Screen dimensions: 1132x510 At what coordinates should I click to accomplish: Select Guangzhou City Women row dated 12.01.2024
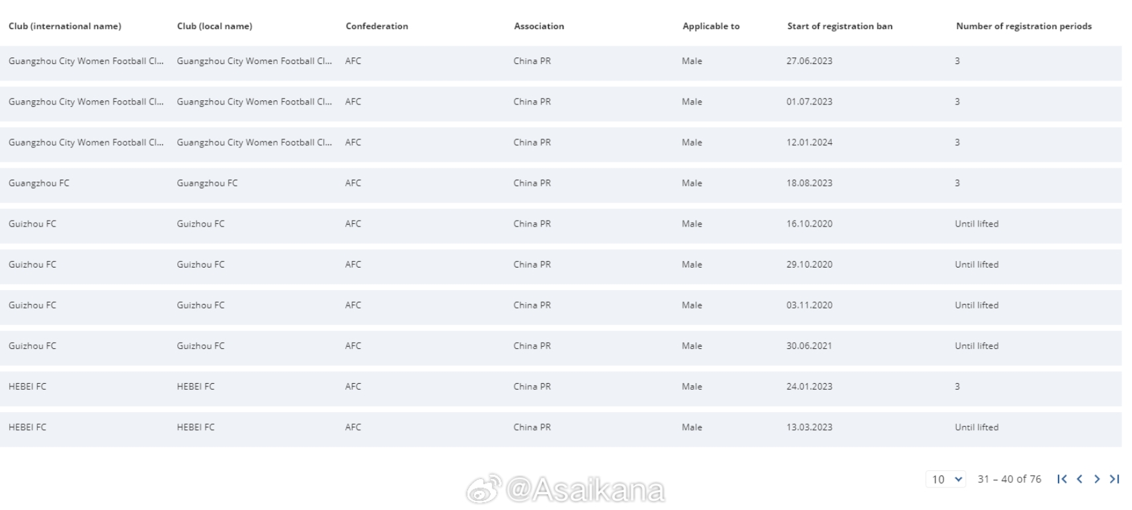561,143
